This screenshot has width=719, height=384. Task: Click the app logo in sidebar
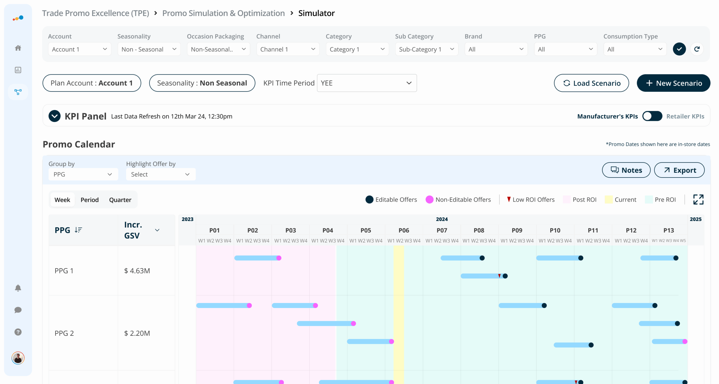point(18,18)
